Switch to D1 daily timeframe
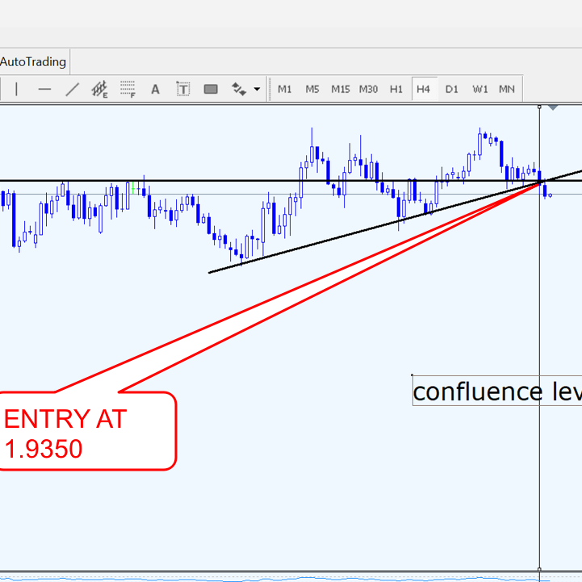 coord(452,89)
